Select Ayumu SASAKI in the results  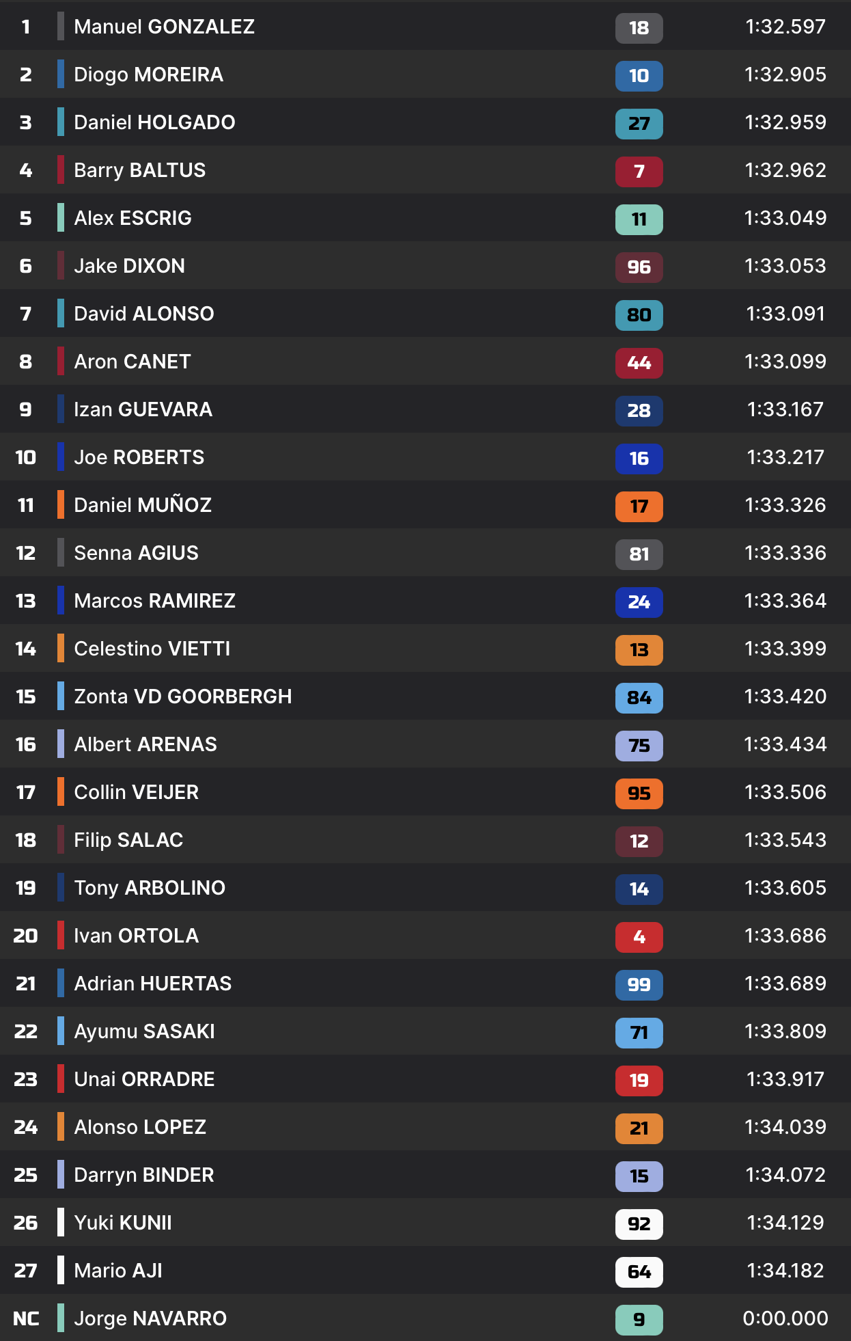pos(144,1031)
